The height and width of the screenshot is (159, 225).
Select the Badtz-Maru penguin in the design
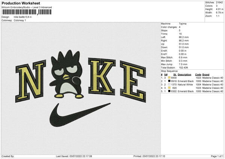67,74
